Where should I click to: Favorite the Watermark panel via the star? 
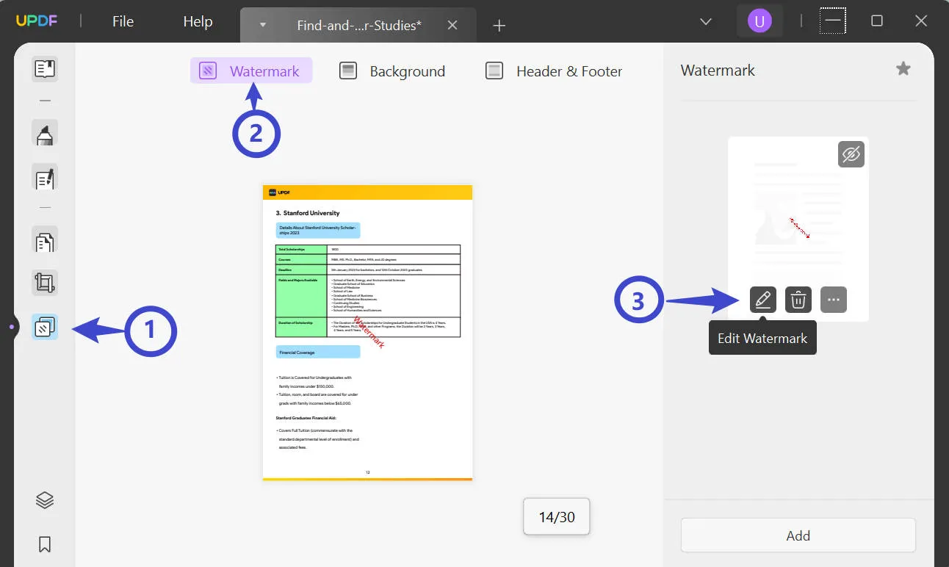[903, 68]
